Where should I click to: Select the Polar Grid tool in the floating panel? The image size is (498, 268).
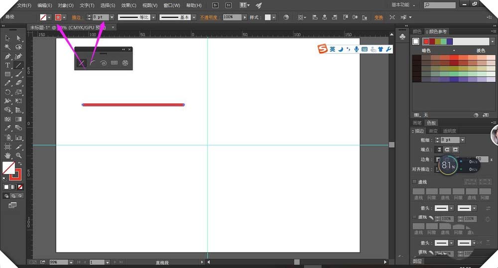click(125, 63)
